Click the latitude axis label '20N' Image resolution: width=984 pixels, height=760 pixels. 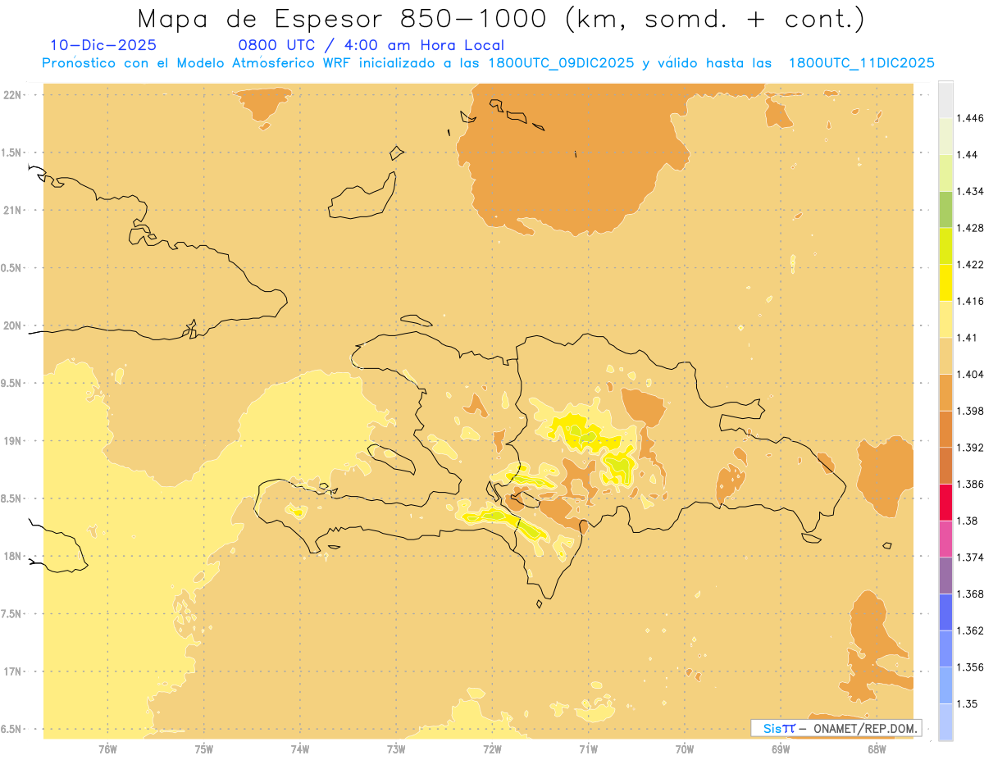coord(13,325)
